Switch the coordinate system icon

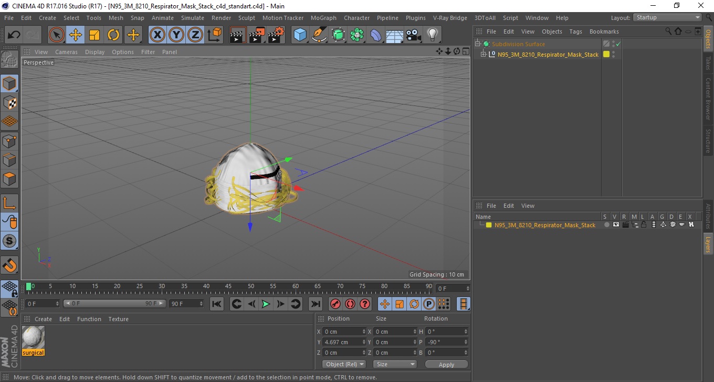click(x=214, y=35)
